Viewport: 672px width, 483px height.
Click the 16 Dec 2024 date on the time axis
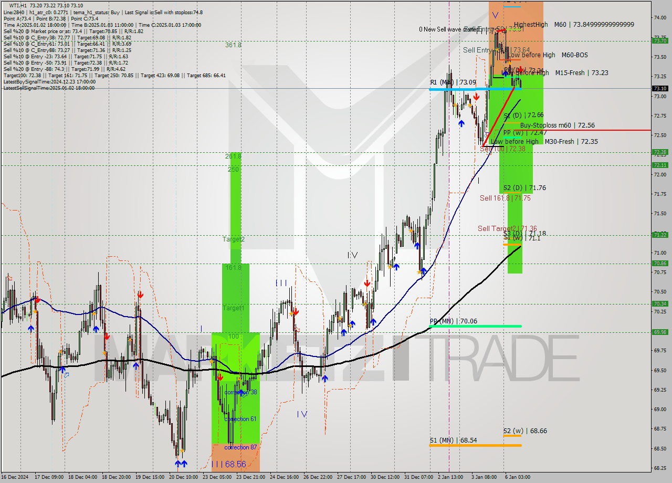pyautogui.click(x=15, y=477)
